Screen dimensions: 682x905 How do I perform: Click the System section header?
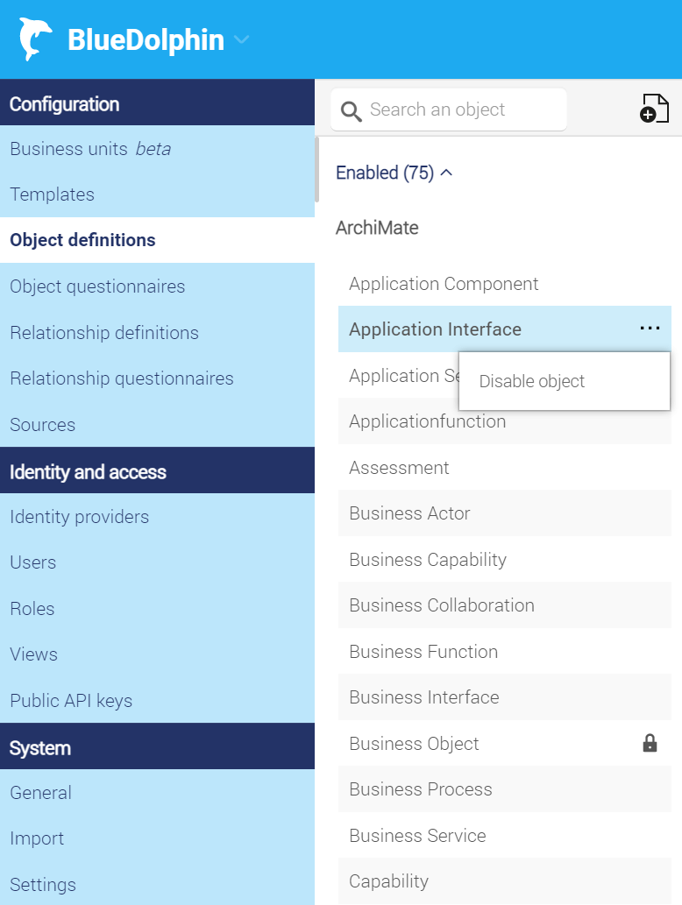(157, 746)
